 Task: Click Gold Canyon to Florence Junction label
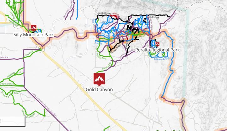click(x=44, y=105)
